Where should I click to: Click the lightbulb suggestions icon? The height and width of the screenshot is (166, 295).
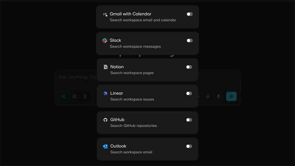click(85, 96)
